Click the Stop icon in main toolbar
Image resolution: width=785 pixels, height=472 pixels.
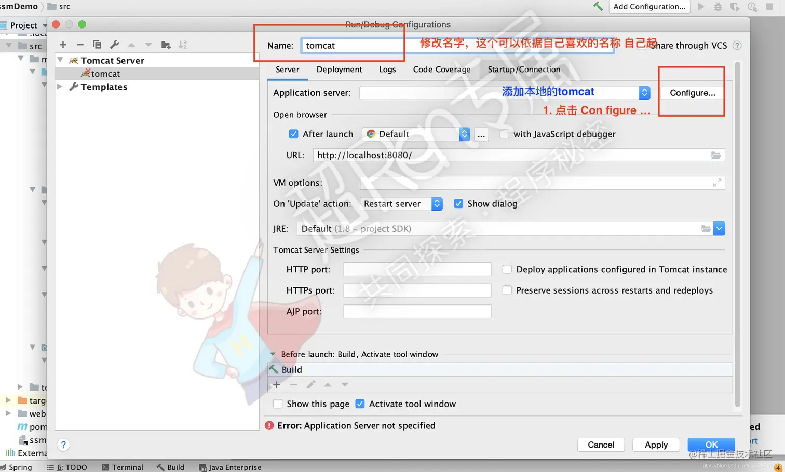(x=769, y=6)
